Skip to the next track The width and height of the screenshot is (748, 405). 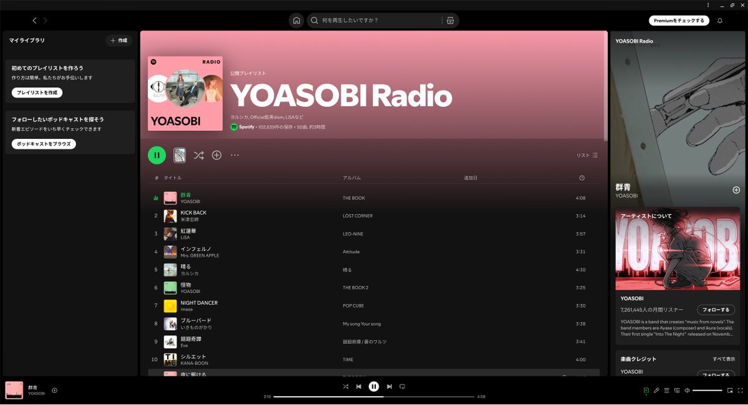coord(389,386)
